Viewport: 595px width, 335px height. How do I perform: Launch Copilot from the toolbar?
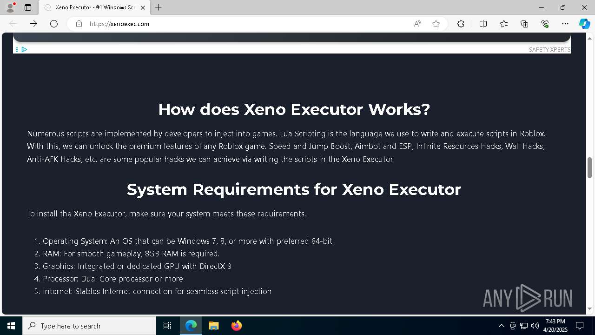(584, 24)
